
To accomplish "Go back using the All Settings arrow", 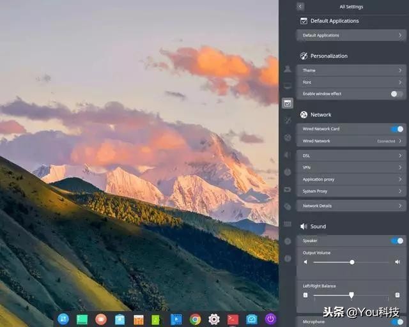I will pos(300,6).
